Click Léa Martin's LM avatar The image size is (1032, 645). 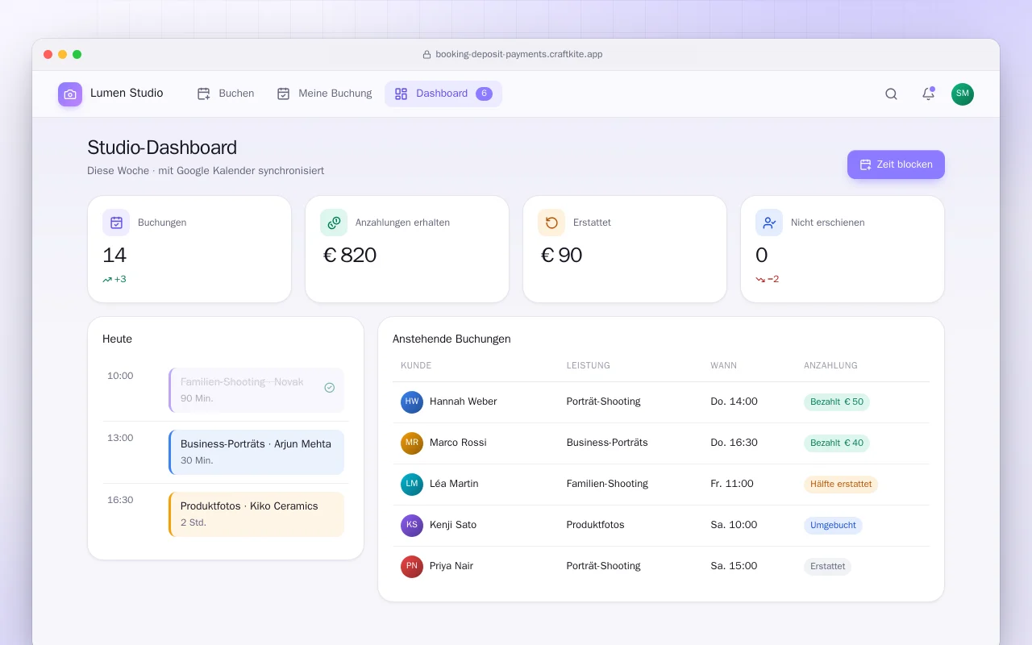pos(412,484)
